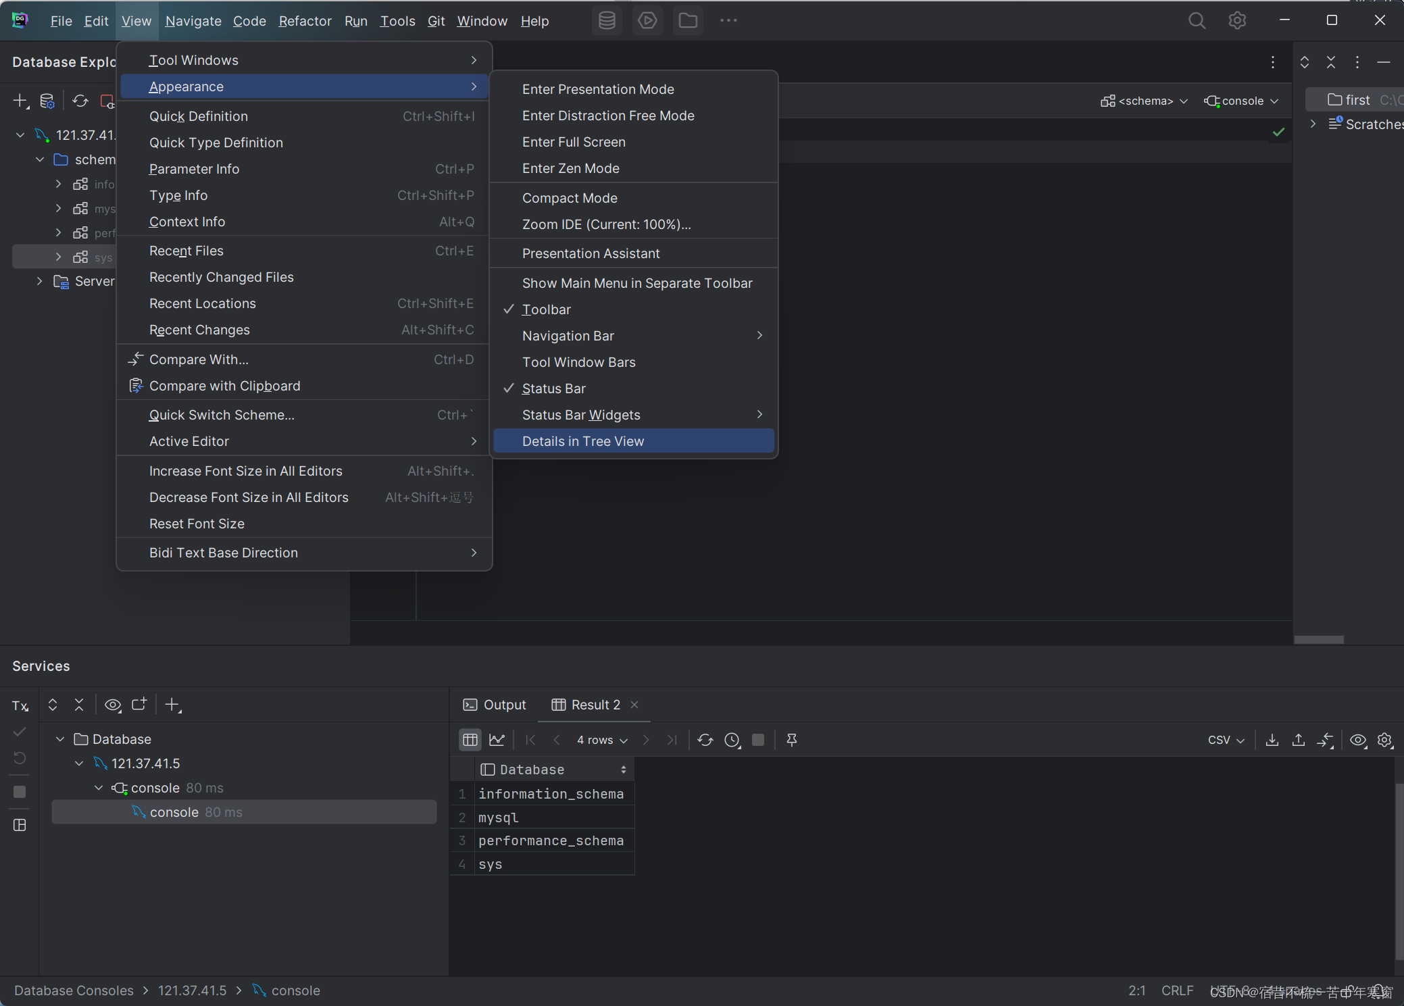This screenshot has height=1006, width=1404.
Task: Open the schema dropdown
Action: coord(1144,101)
